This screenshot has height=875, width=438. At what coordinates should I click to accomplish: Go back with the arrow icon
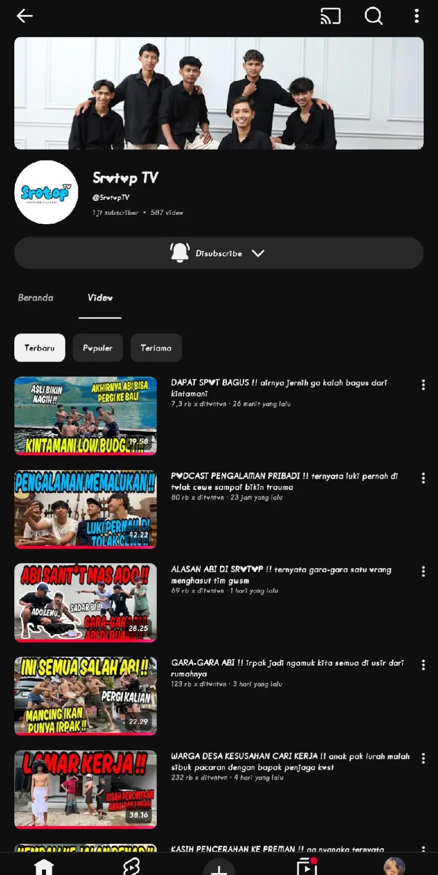[x=25, y=16]
